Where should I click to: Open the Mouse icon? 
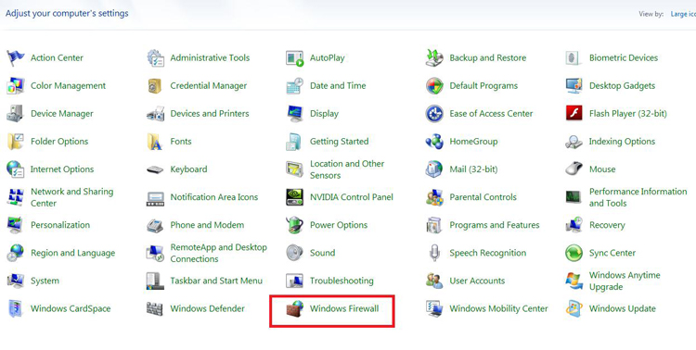pyautogui.click(x=574, y=169)
